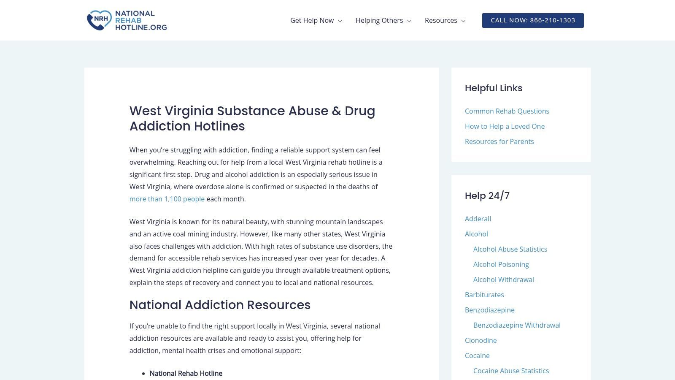Open Benzodiazepine Withdrawal link
This screenshot has width=675, height=380.
click(517, 325)
